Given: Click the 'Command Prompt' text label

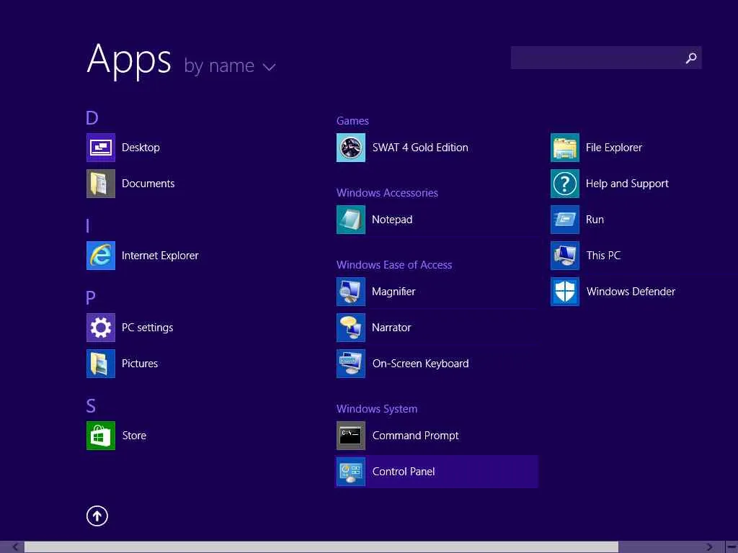Looking at the screenshot, I should click(416, 436).
